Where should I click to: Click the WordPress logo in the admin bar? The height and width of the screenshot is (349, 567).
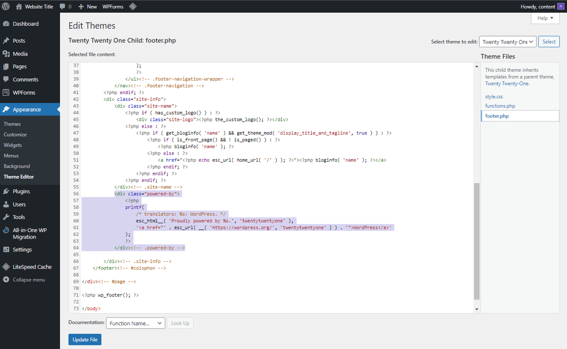(6, 6)
